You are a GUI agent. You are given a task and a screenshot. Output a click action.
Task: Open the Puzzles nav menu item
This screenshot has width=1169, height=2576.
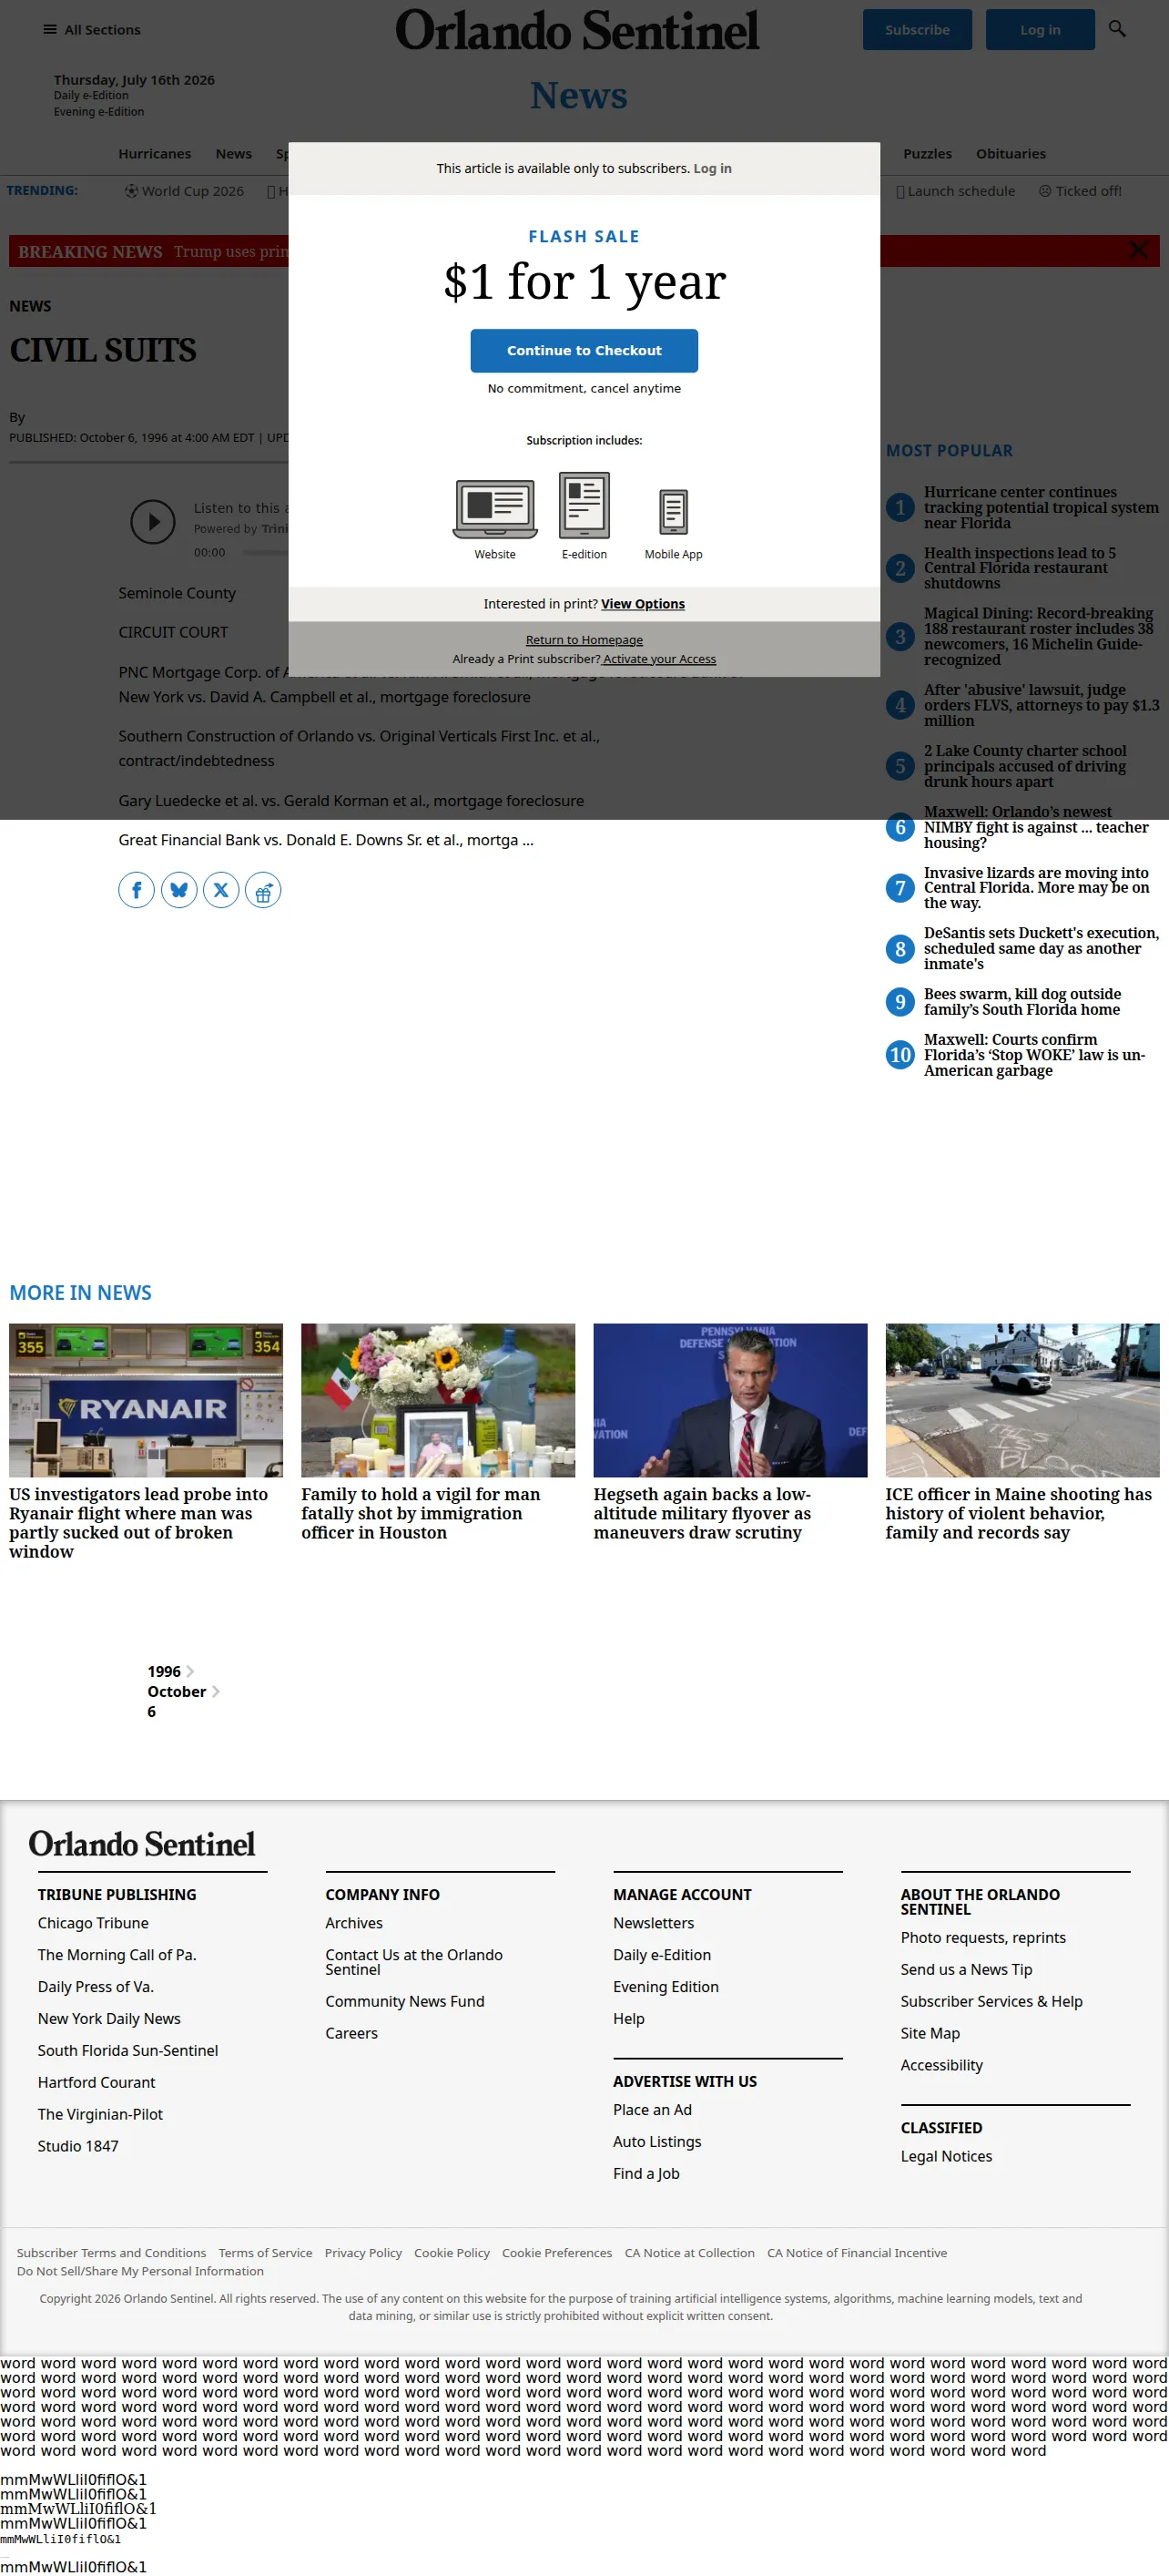click(927, 154)
